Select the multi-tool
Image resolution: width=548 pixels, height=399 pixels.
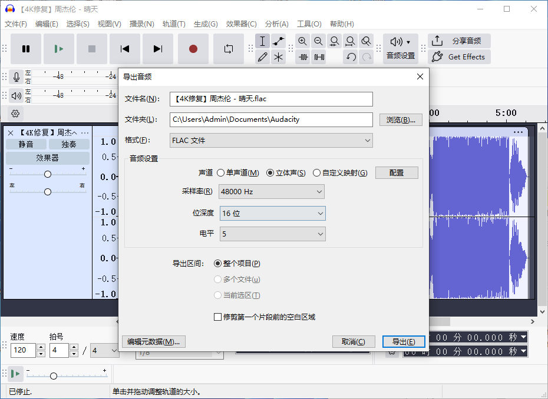pyautogui.click(x=278, y=57)
